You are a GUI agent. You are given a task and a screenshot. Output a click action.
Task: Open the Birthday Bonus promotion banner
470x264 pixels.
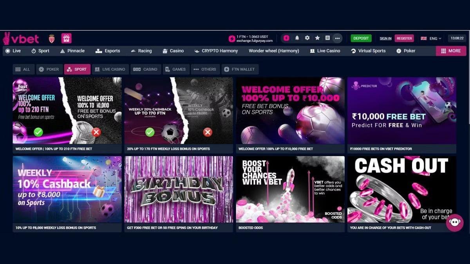pos(179,189)
